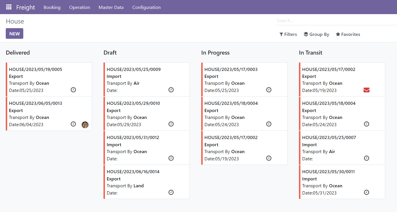Click the red envelope icon on HOUSE/2023/05/17/0002
This screenshot has height=212, width=397.
tap(366, 90)
